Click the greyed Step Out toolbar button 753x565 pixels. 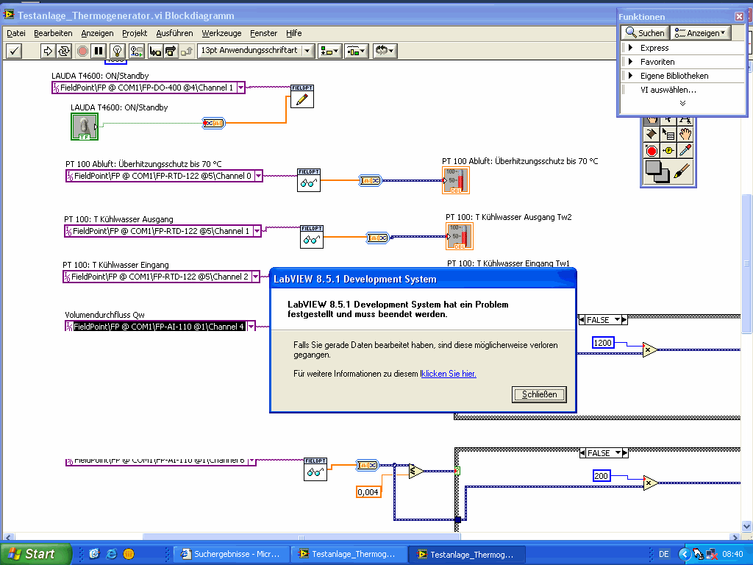click(x=186, y=51)
